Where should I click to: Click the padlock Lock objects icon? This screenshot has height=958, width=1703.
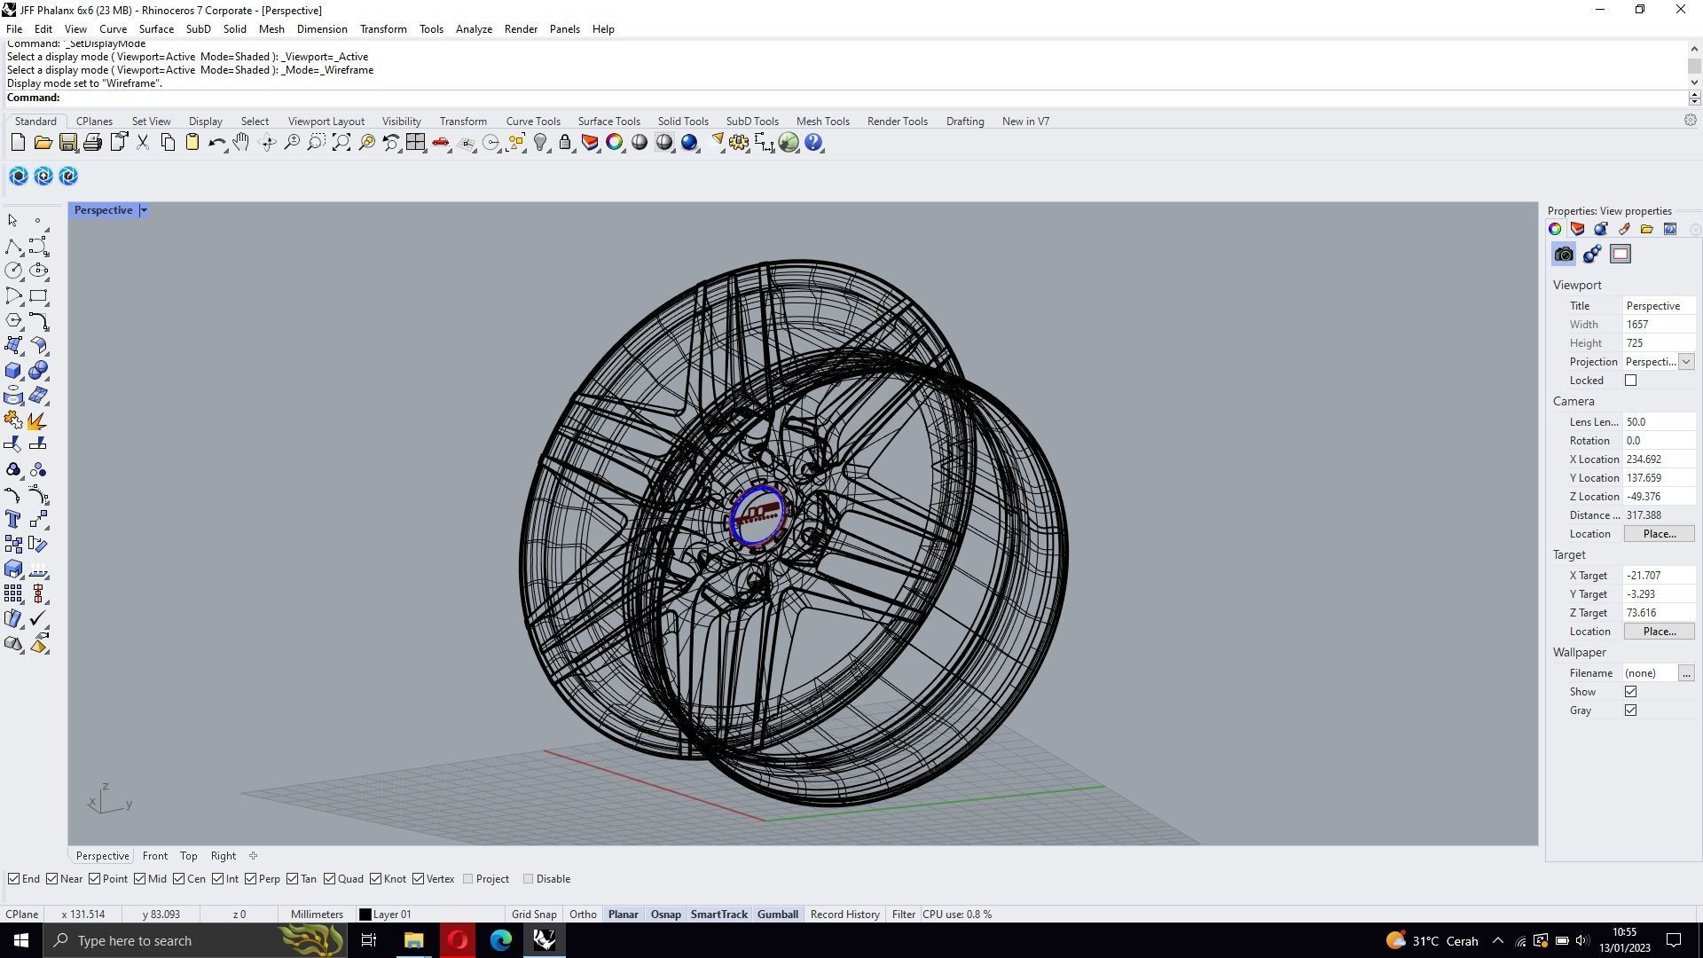tap(565, 143)
